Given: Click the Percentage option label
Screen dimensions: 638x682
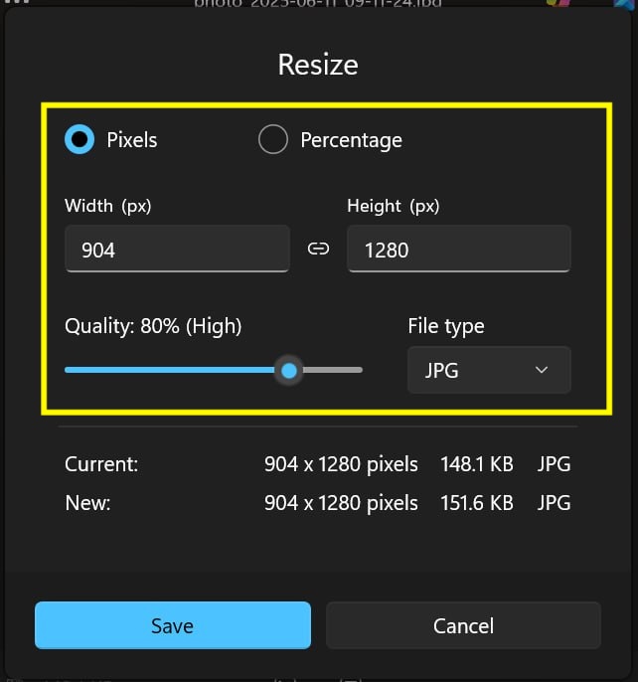Looking at the screenshot, I should (x=351, y=140).
